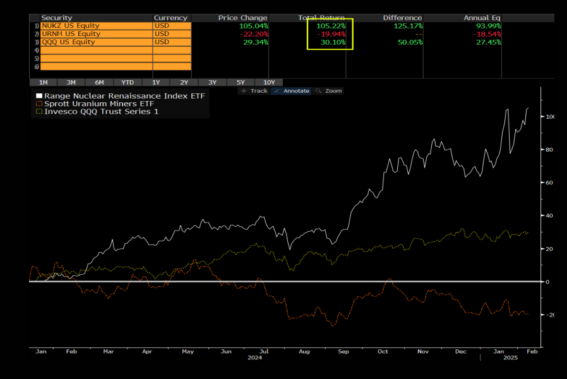Activate the Annotate pencil tool
567x379 pixels.
pos(292,91)
